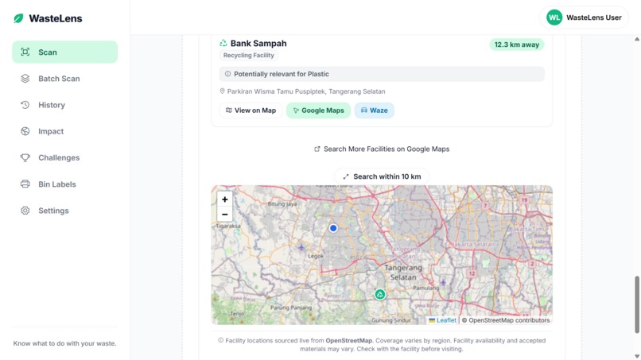
Task: Open Bank Sampah directions in Waze
Action: [x=374, y=110]
